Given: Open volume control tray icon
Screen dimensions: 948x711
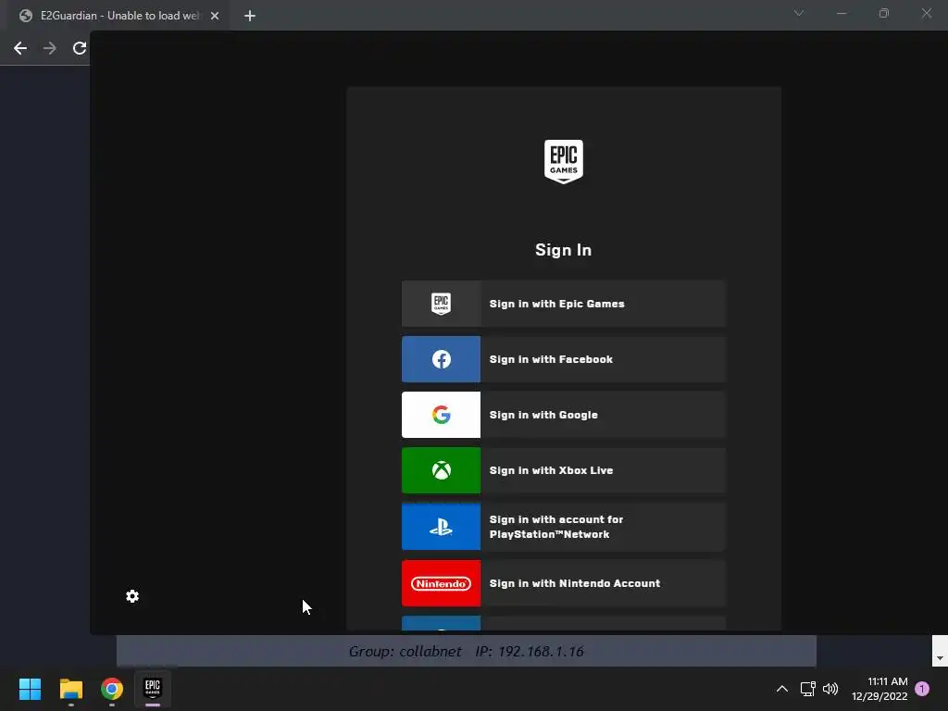Looking at the screenshot, I should [x=830, y=689].
